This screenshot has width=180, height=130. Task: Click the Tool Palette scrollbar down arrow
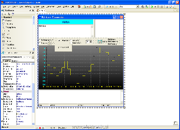tap(33, 49)
